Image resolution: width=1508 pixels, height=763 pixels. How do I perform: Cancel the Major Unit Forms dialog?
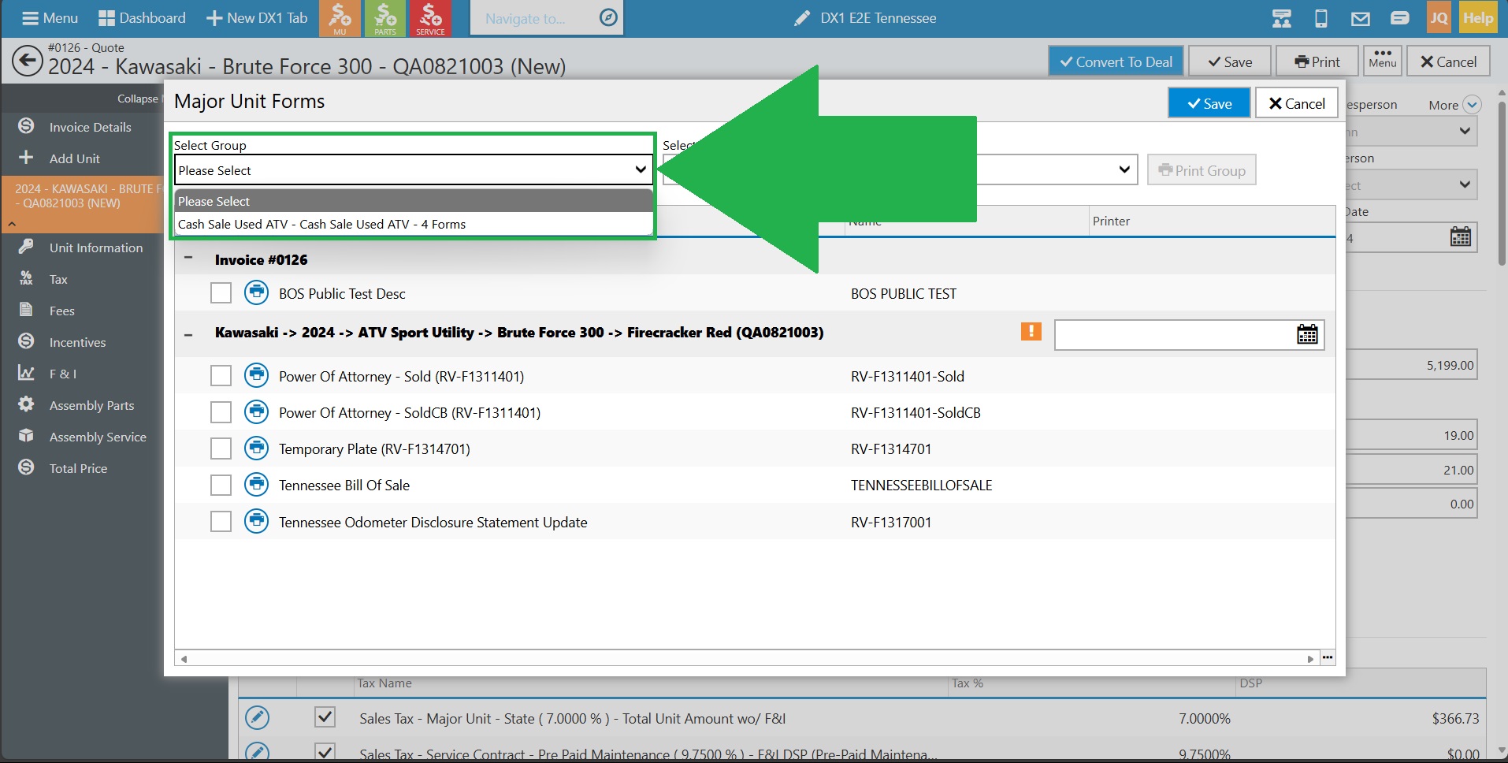click(1296, 103)
